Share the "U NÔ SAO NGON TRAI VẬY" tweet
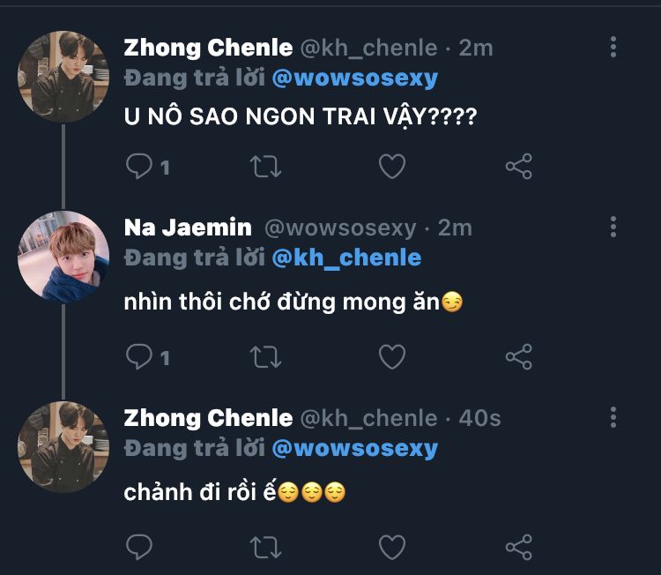Screen dimensions: 661x575 [x=519, y=166]
